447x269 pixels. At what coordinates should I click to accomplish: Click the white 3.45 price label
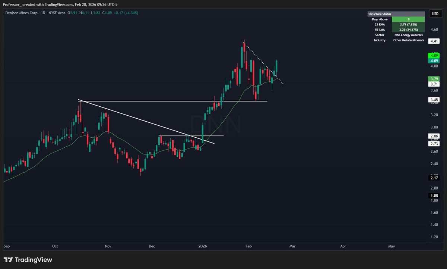coord(434,100)
